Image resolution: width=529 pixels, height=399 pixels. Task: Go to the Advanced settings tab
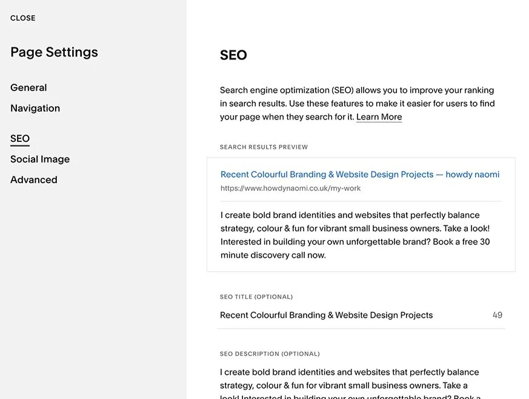(x=34, y=180)
